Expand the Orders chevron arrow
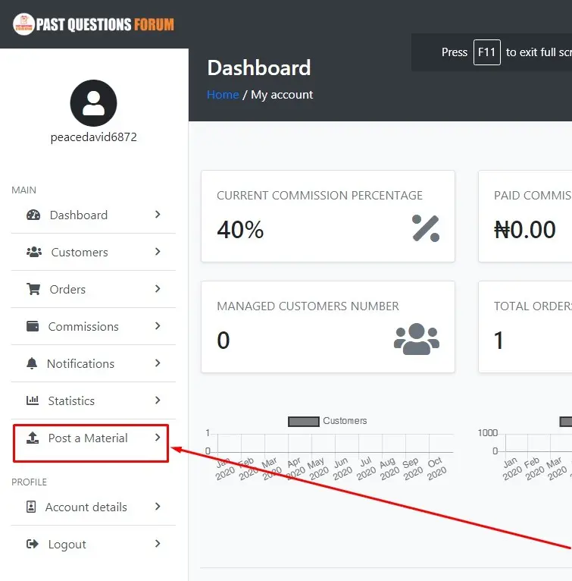This screenshot has width=572, height=581. (158, 289)
